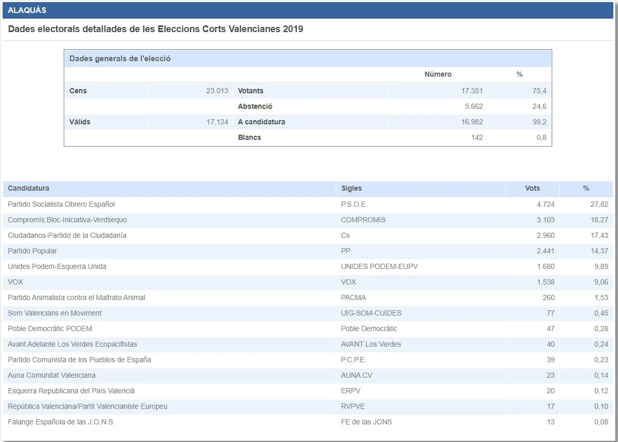This screenshot has height=442, width=618.
Task: Select 'Avant Adelante Los Verdes Ecopacifistas'
Action: [73, 344]
